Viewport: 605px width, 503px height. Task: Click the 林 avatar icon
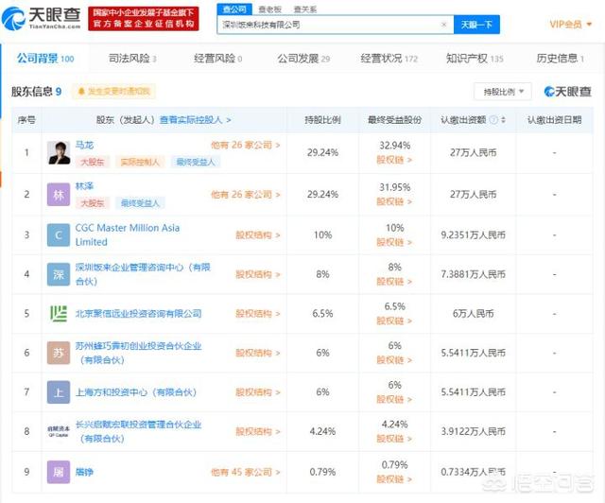pyautogui.click(x=59, y=195)
